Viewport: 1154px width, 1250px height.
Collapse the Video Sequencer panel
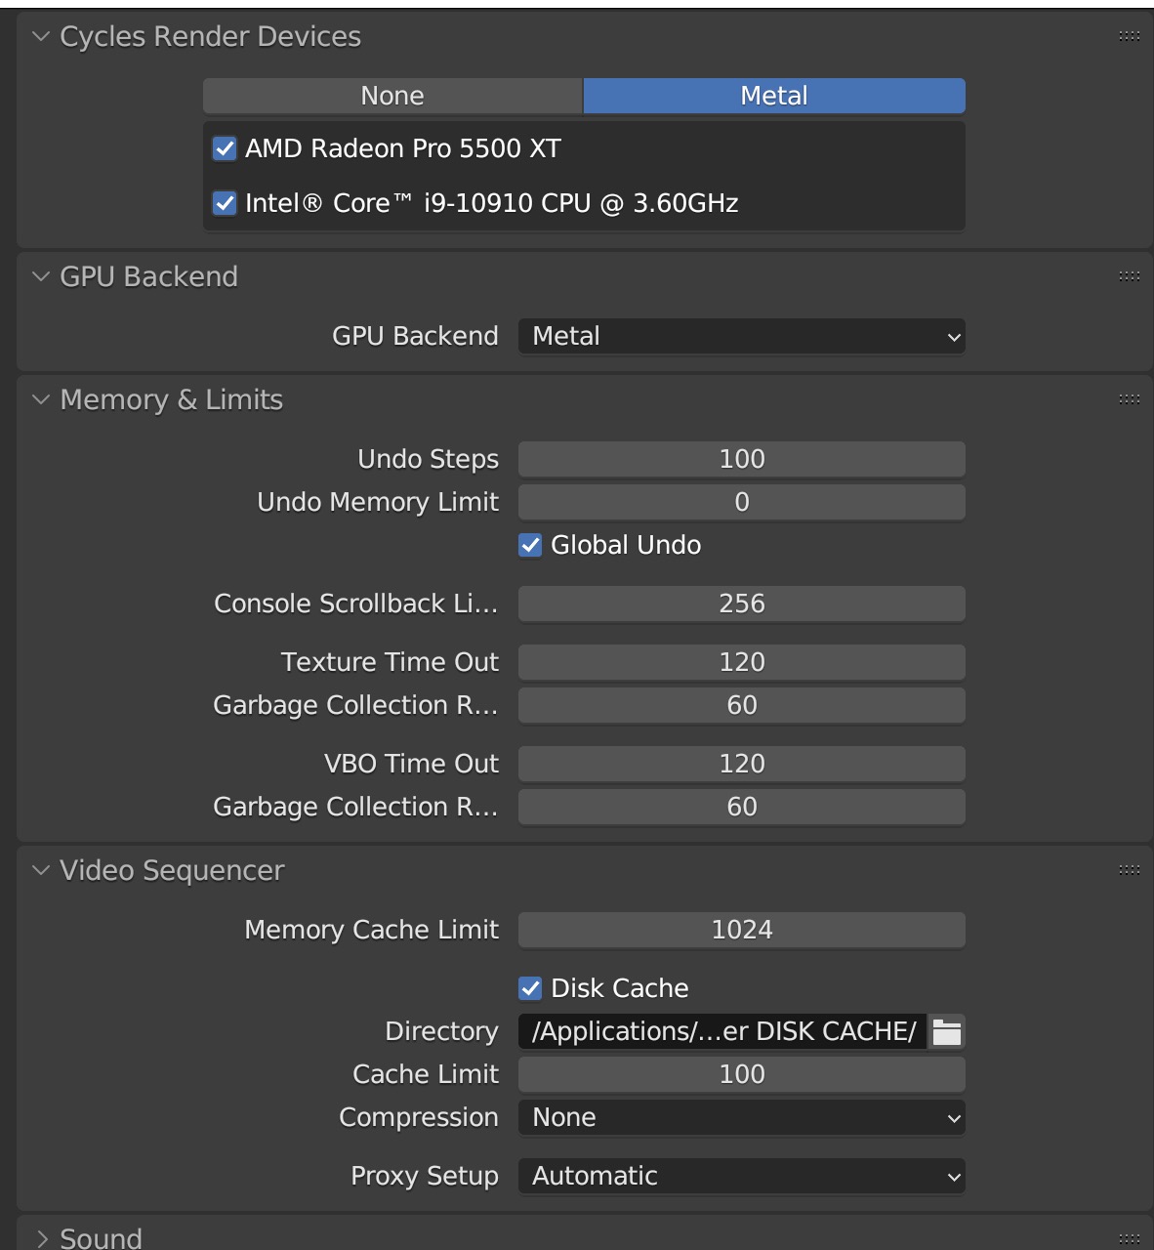click(x=41, y=870)
